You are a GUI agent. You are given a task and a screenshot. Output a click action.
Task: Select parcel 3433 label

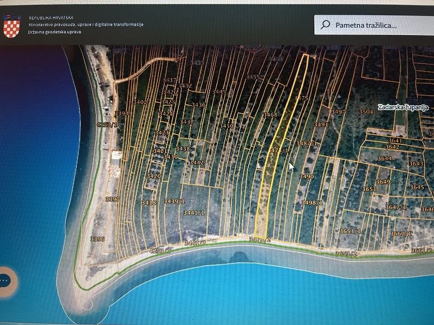[197, 63]
